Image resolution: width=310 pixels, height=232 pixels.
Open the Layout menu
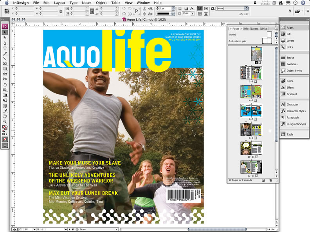(x=59, y=3)
